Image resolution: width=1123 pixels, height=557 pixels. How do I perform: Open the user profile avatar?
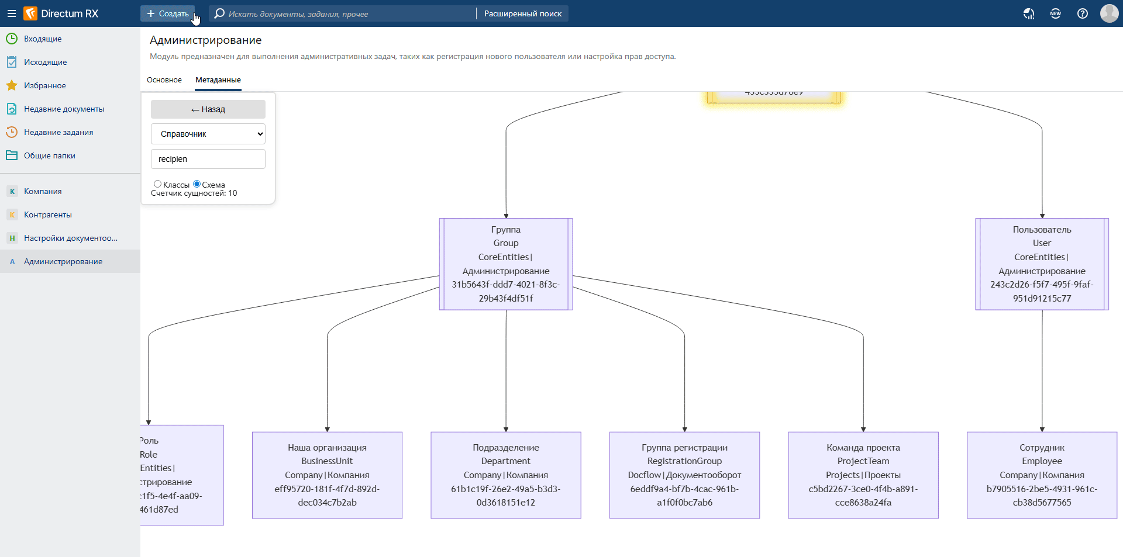coord(1109,13)
